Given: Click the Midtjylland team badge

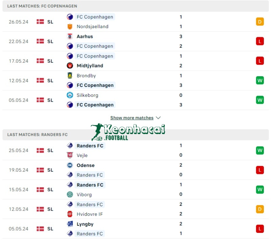Looking at the screenshot, I should click(x=70, y=66).
